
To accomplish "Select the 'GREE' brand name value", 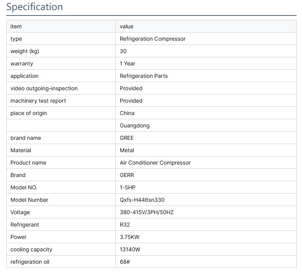I will [127, 138].
